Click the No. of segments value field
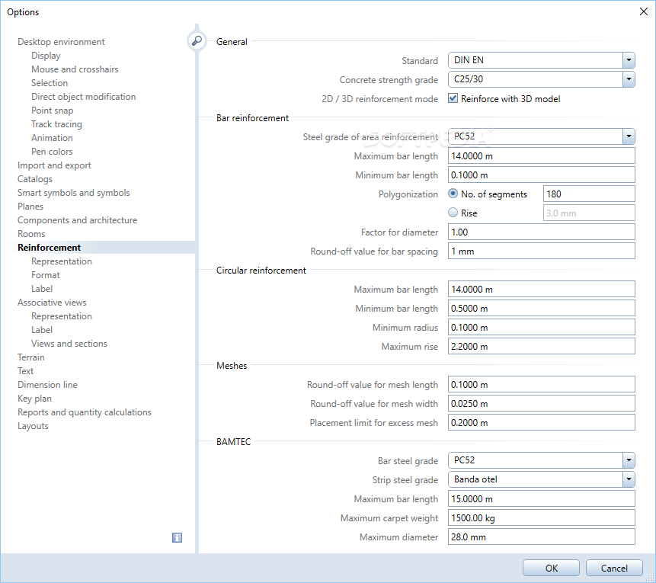 pyautogui.click(x=589, y=194)
